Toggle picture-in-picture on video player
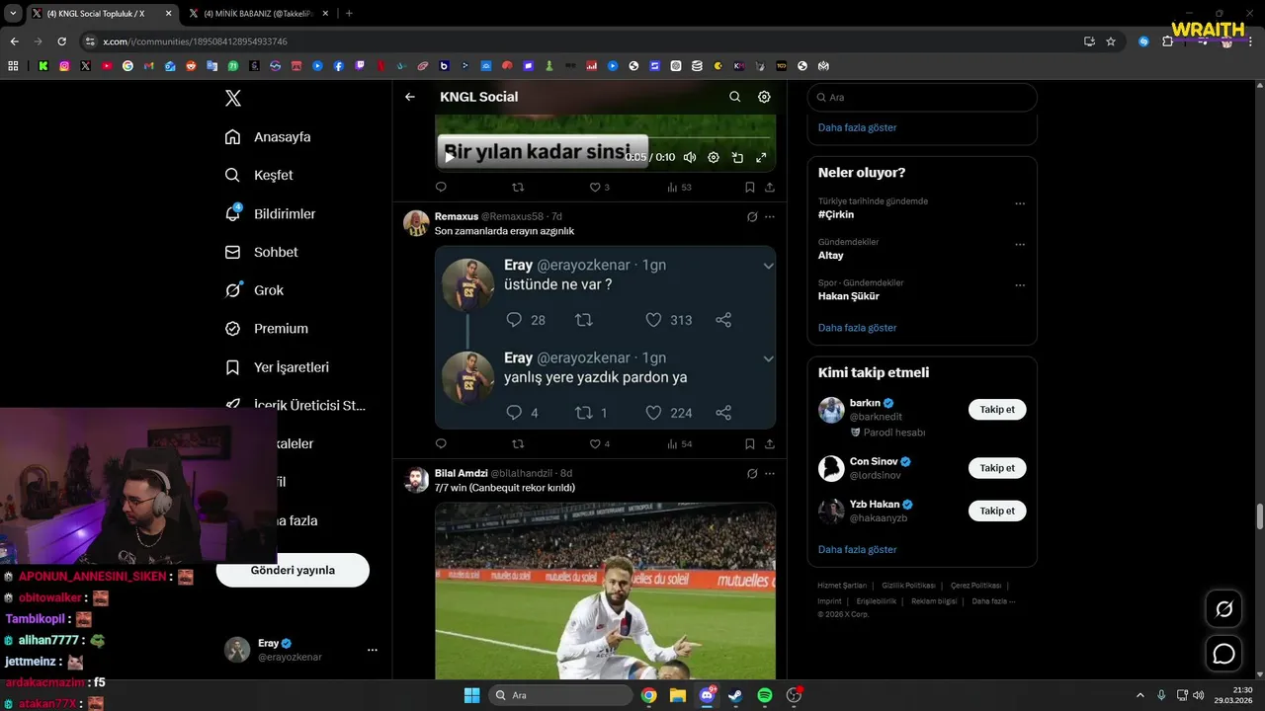This screenshot has width=1265, height=711. [737, 157]
